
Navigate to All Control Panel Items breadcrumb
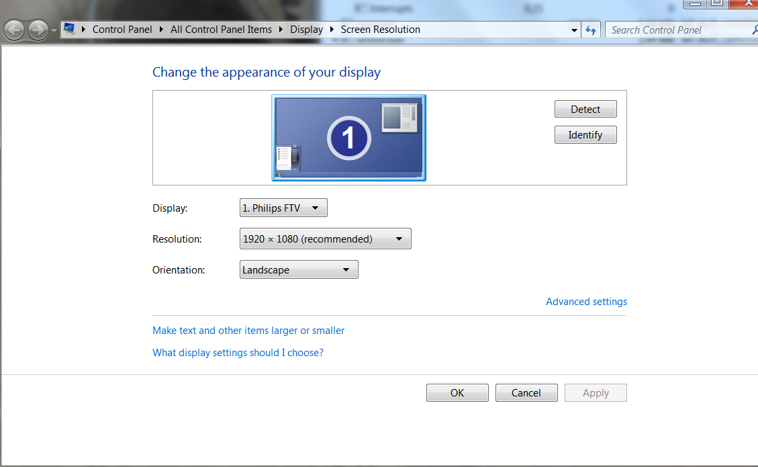[x=221, y=30]
